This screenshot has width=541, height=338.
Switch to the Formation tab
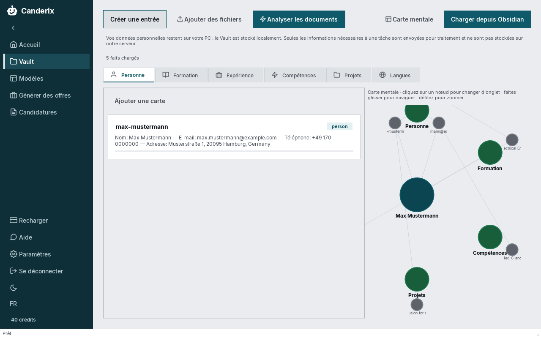181,75
